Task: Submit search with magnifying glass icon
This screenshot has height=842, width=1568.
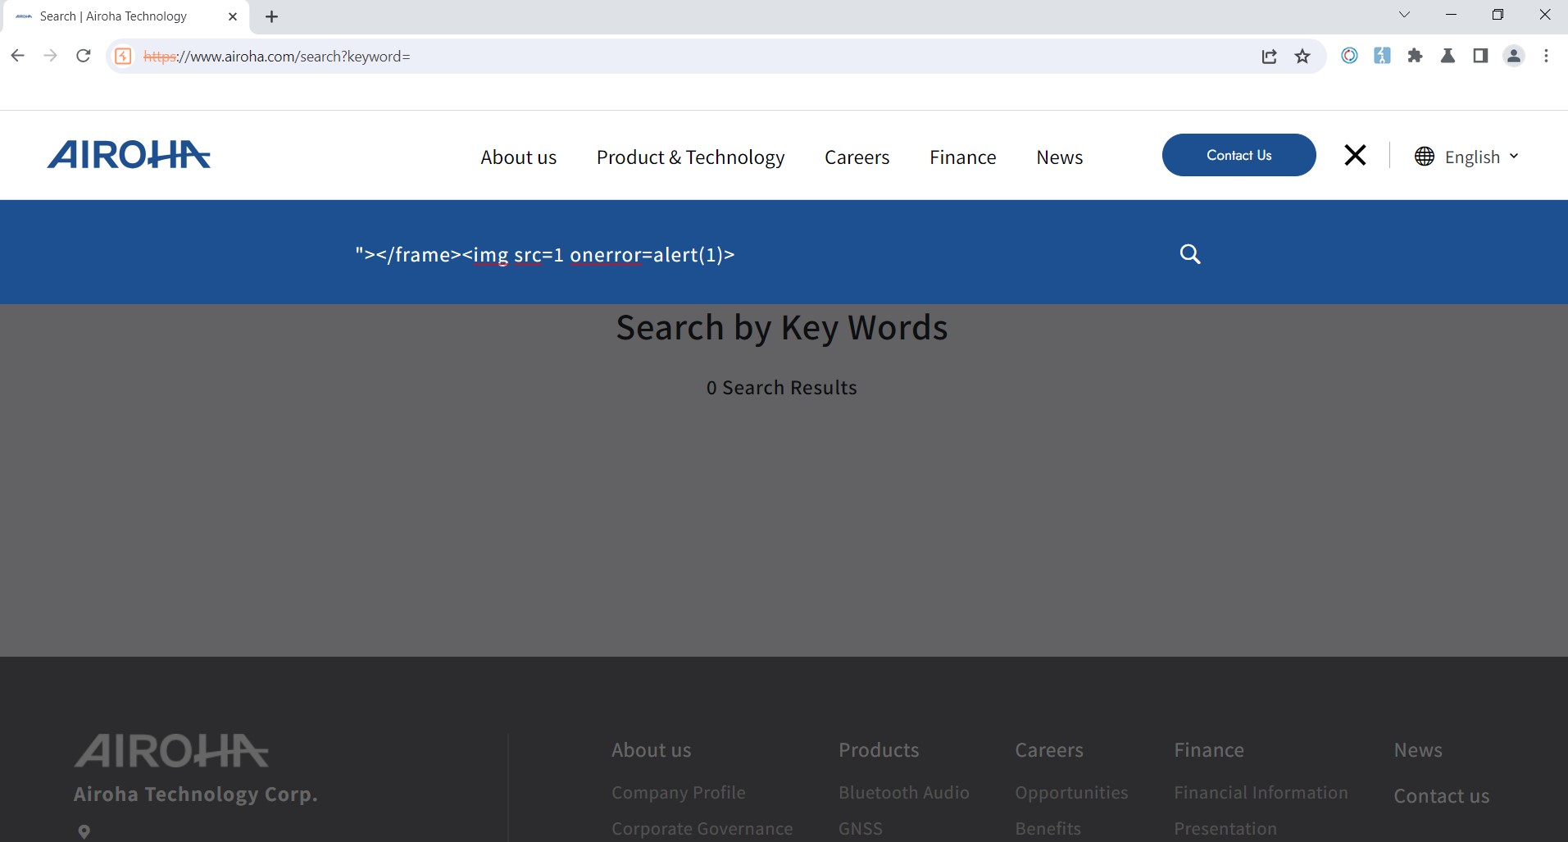Action: coord(1190,254)
